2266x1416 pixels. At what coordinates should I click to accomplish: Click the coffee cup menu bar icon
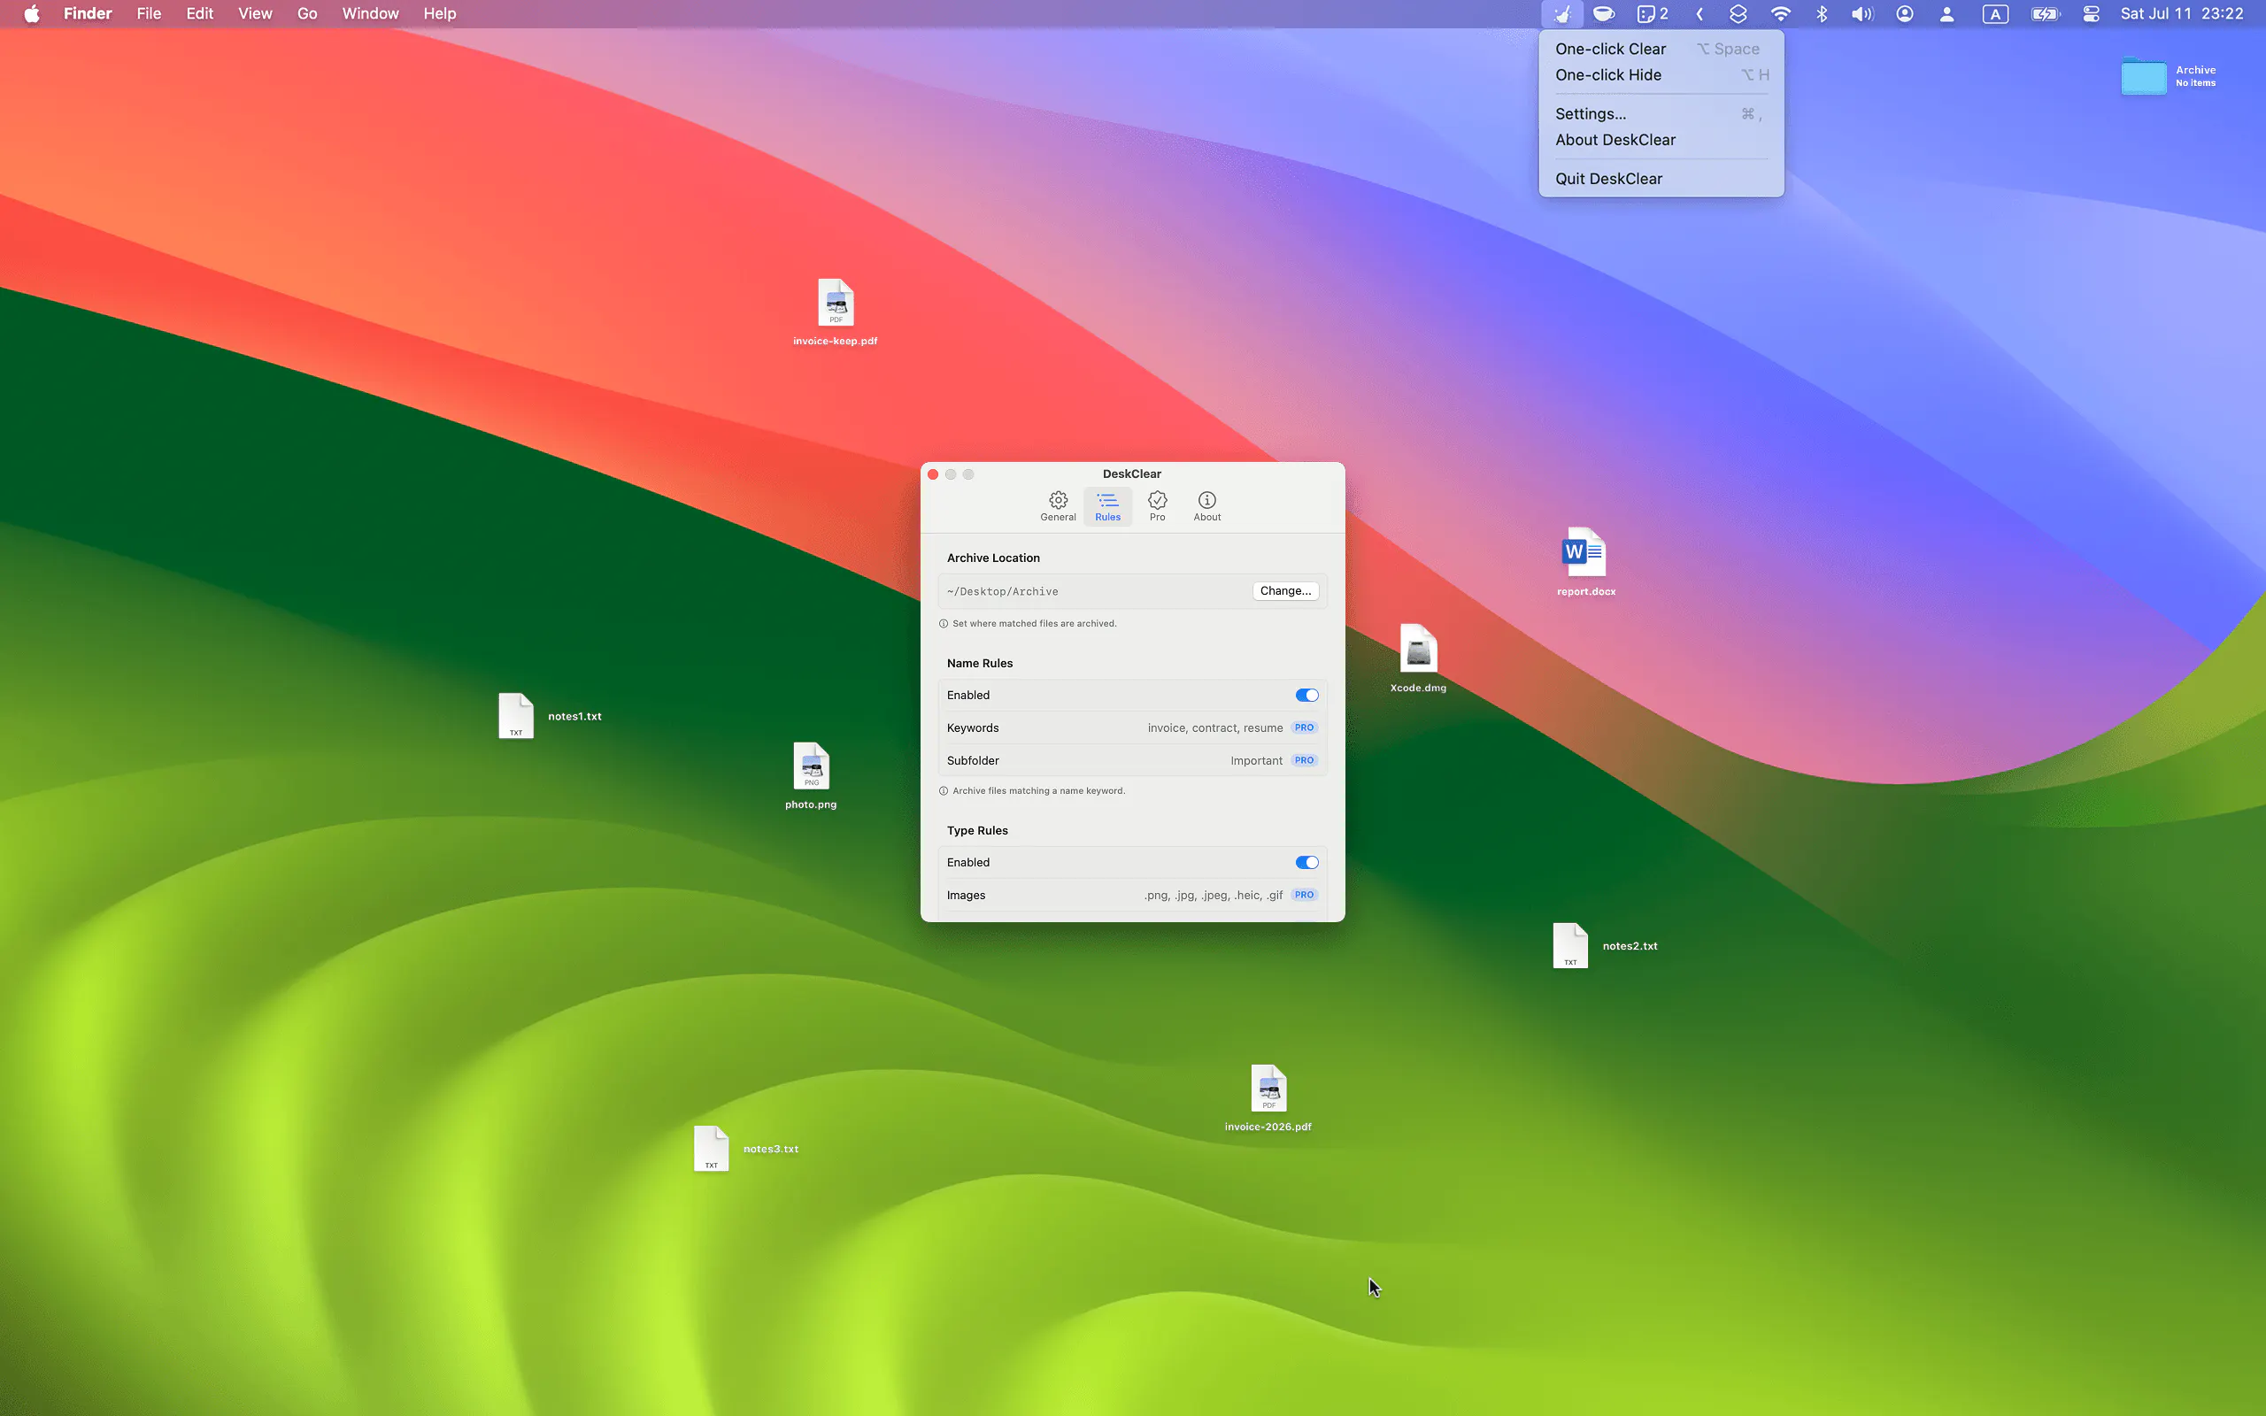[1604, 14]
